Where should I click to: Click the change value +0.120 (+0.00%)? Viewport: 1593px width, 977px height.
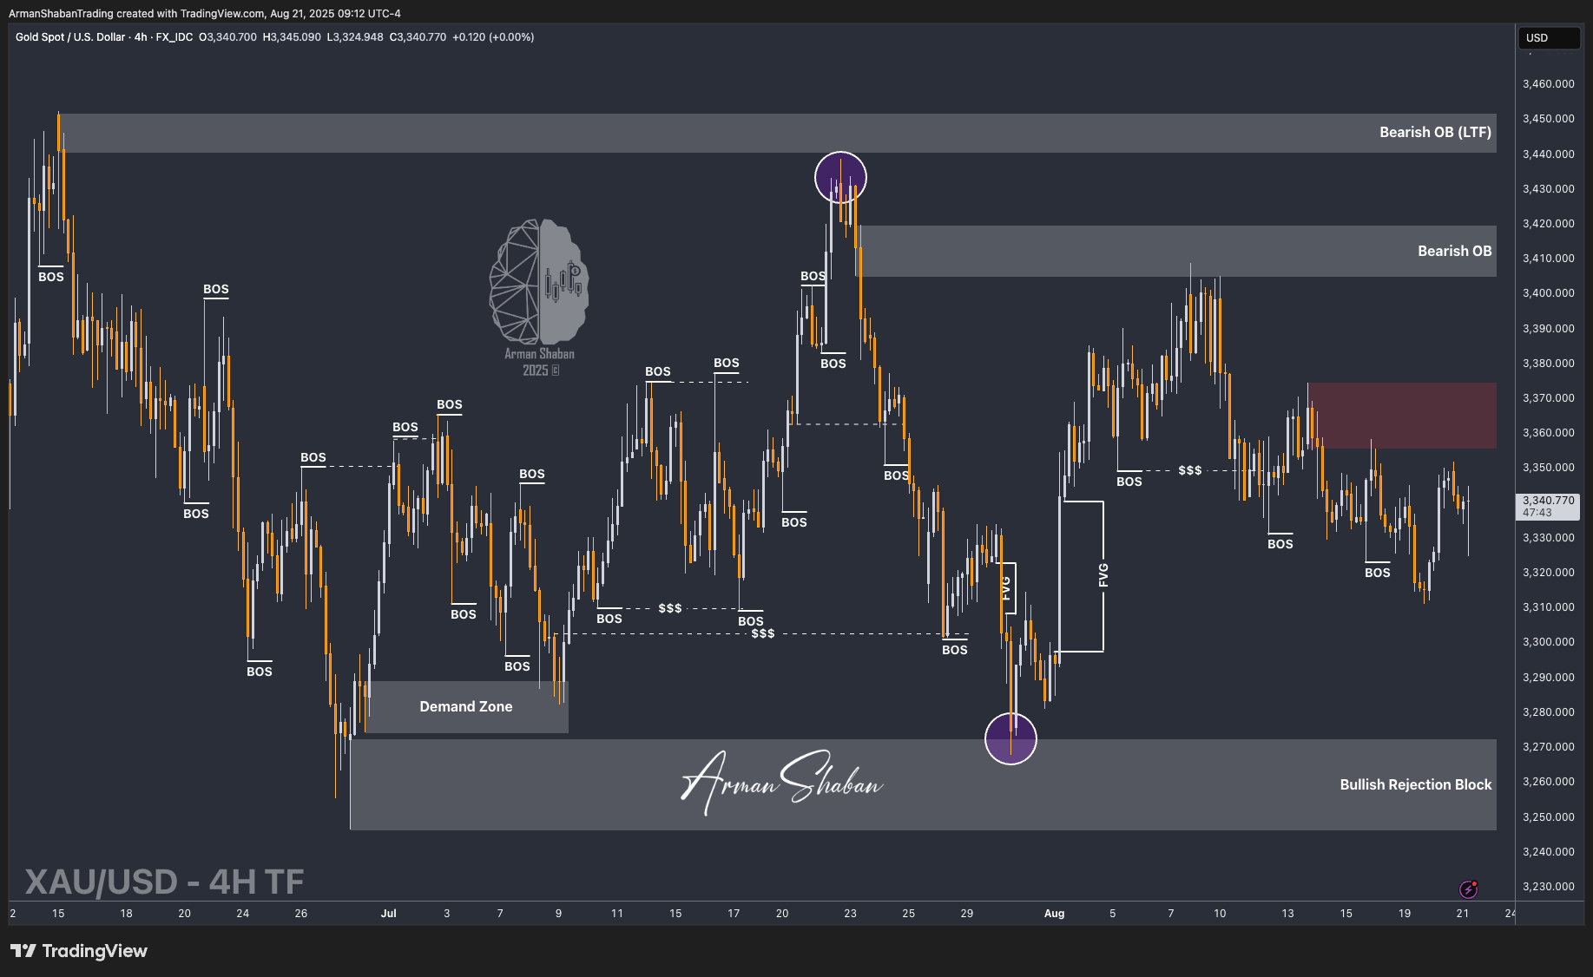click(493, 37)
